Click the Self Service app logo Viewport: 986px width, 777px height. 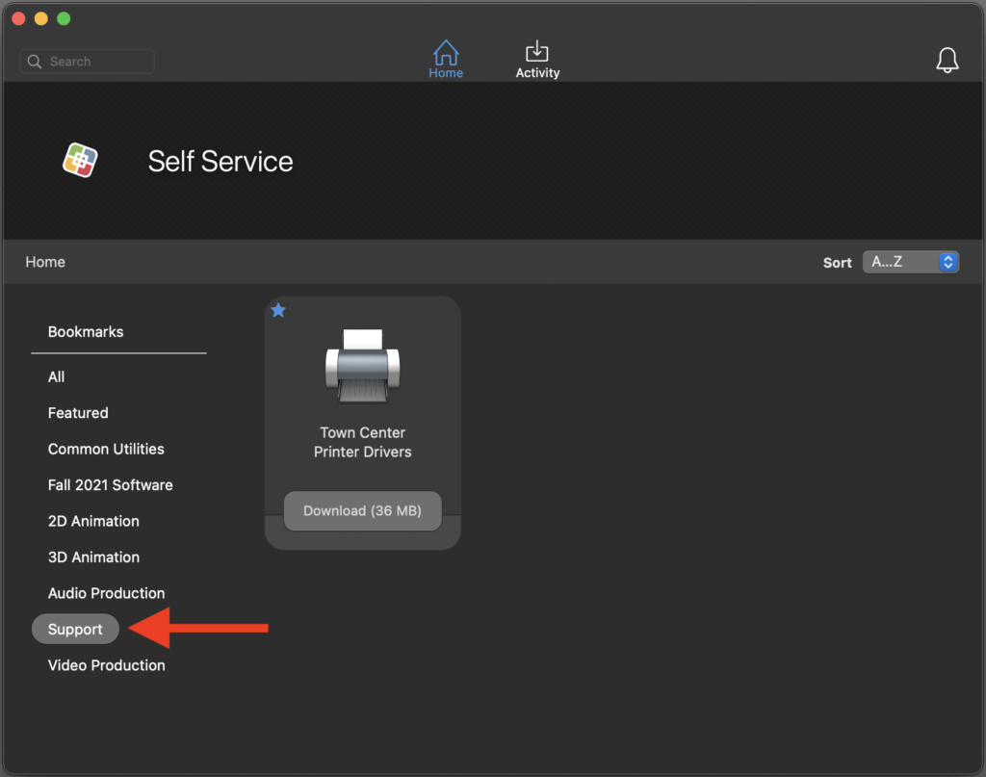click(x=80, y=160)
